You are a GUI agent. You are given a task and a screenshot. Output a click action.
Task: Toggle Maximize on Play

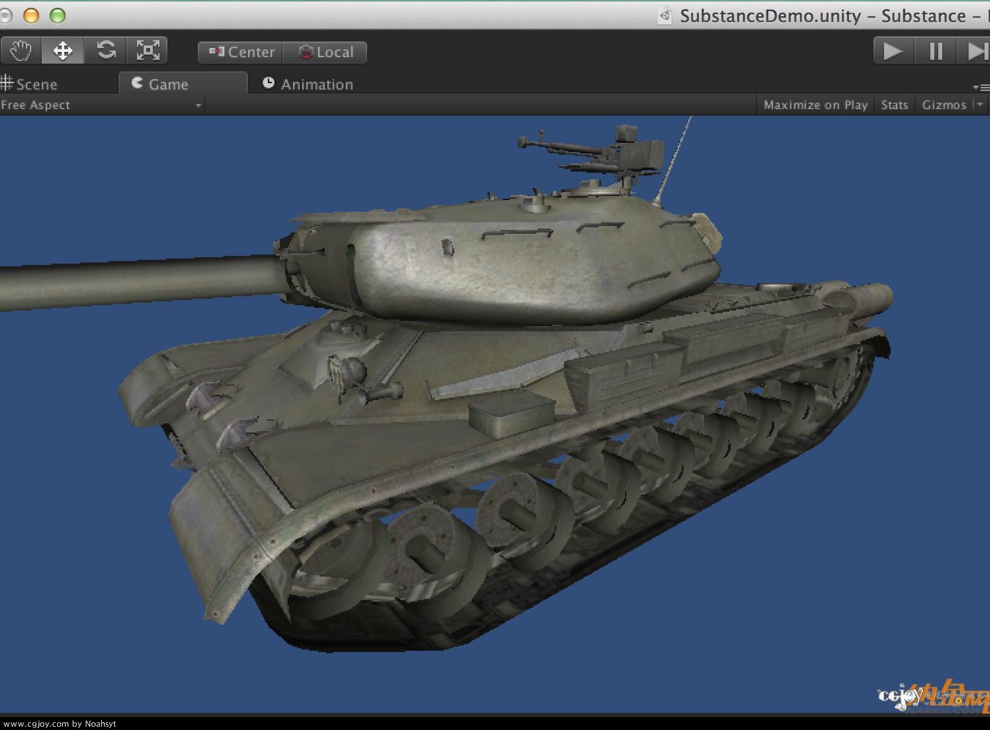pyautogui.click(x=815, y=105)
